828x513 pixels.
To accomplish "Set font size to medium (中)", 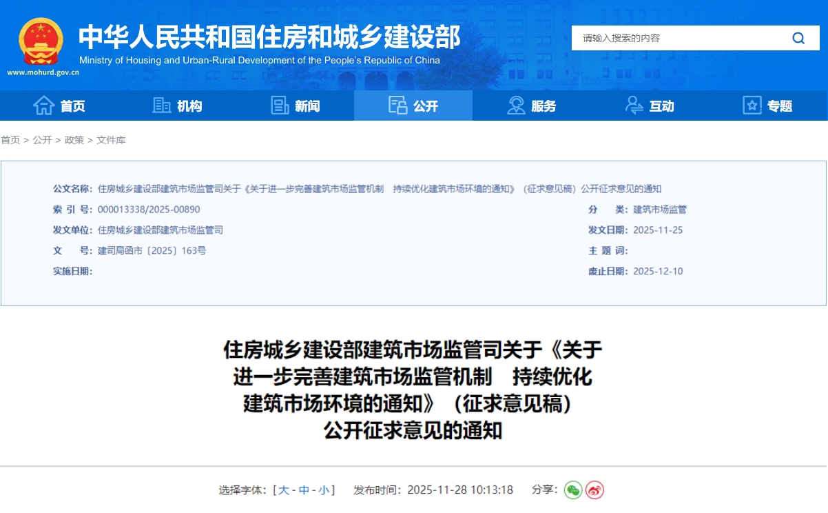I will pyautogui.click(x=304, y=490).
